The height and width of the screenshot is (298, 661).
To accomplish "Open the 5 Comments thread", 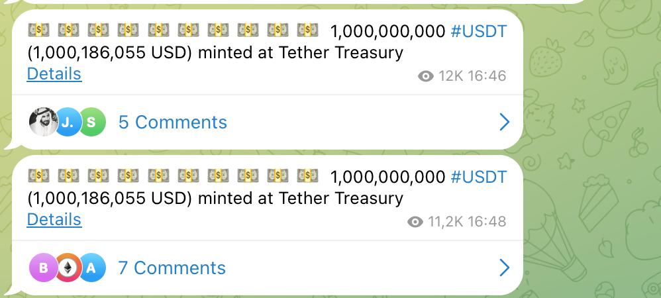I will click(172, 123).
